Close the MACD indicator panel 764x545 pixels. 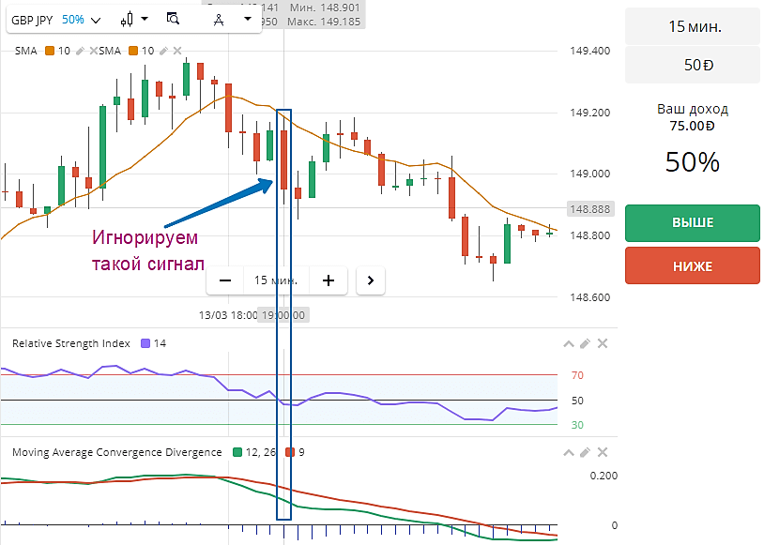pos(602,451)
